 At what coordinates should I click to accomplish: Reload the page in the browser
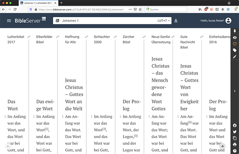point(15,10)
